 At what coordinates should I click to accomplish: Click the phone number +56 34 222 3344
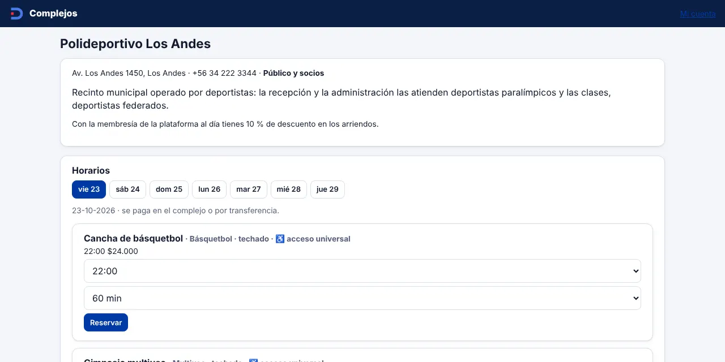[224, 73]
